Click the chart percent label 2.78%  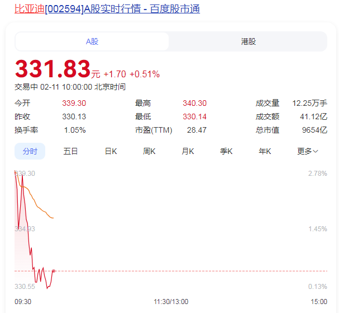(318, 174)
